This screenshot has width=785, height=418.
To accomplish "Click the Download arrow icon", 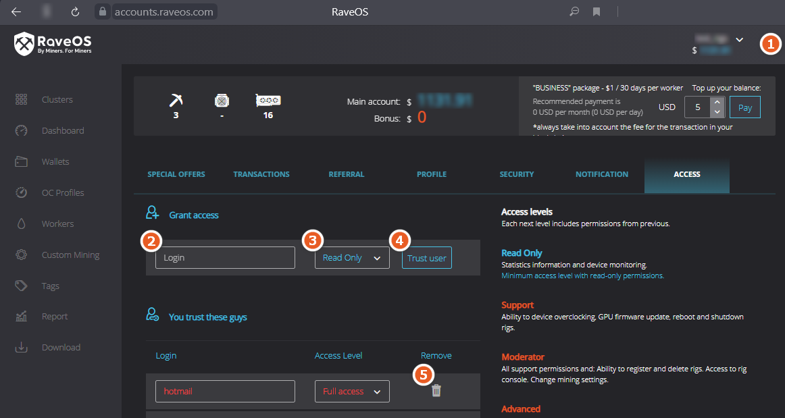I will [21, 347].
